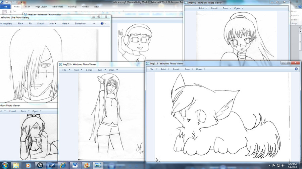The width and height of the screenshot is (302, 169).
Task: Click the Paste icon in Word's ribbon
Action: coord(5,12)
